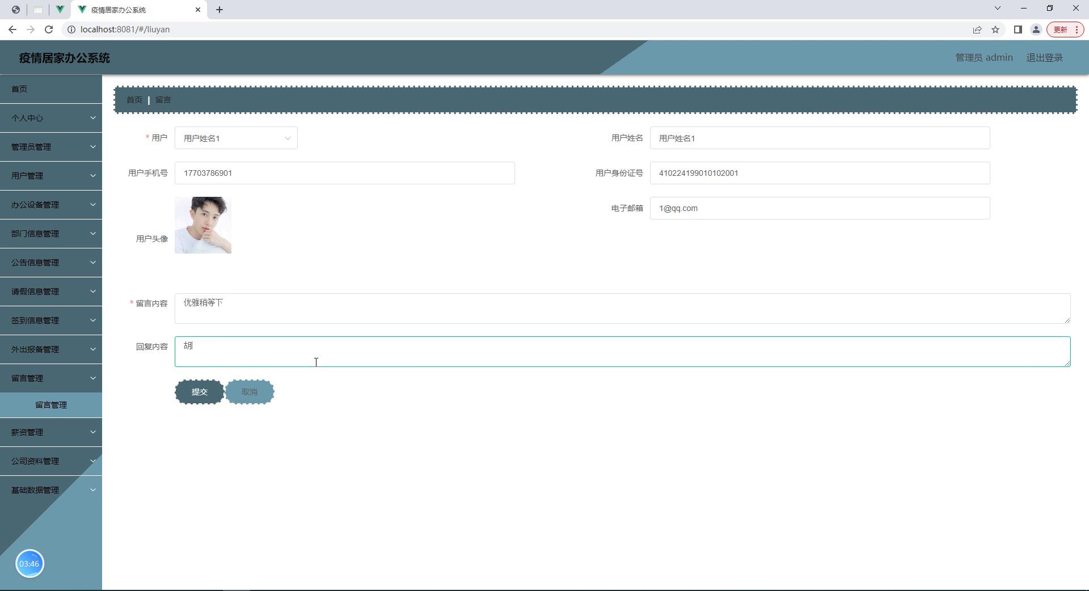
Task: Expand the 外出报备管理 menu
Action: 51,349
